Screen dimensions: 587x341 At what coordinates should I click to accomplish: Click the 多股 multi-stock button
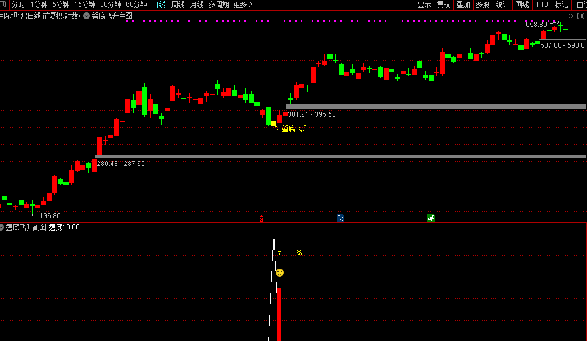[483, 4]
